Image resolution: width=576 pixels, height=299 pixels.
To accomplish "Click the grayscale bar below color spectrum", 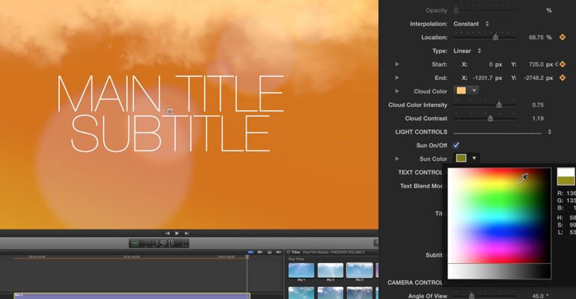I will 499,271.
